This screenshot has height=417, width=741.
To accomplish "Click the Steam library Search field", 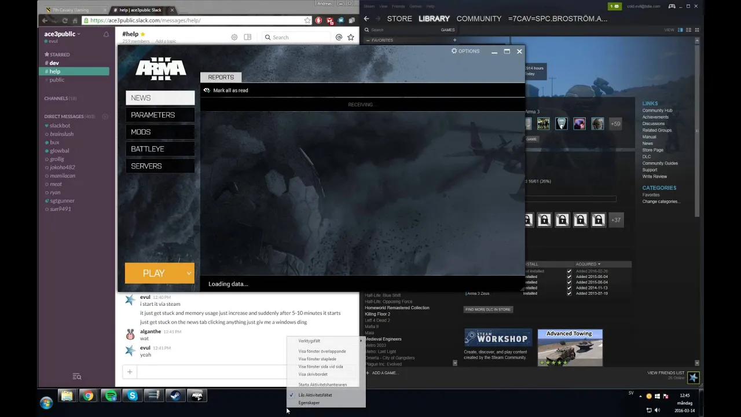I will pos(401,30).
